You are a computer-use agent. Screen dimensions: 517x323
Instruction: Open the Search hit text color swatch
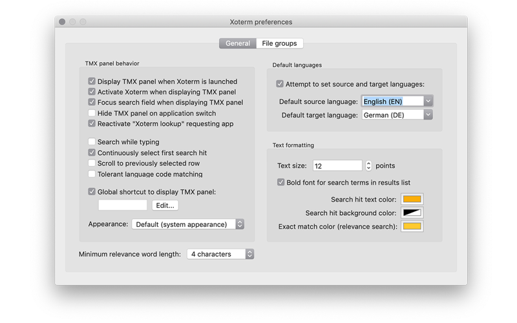tap(412, 200)
